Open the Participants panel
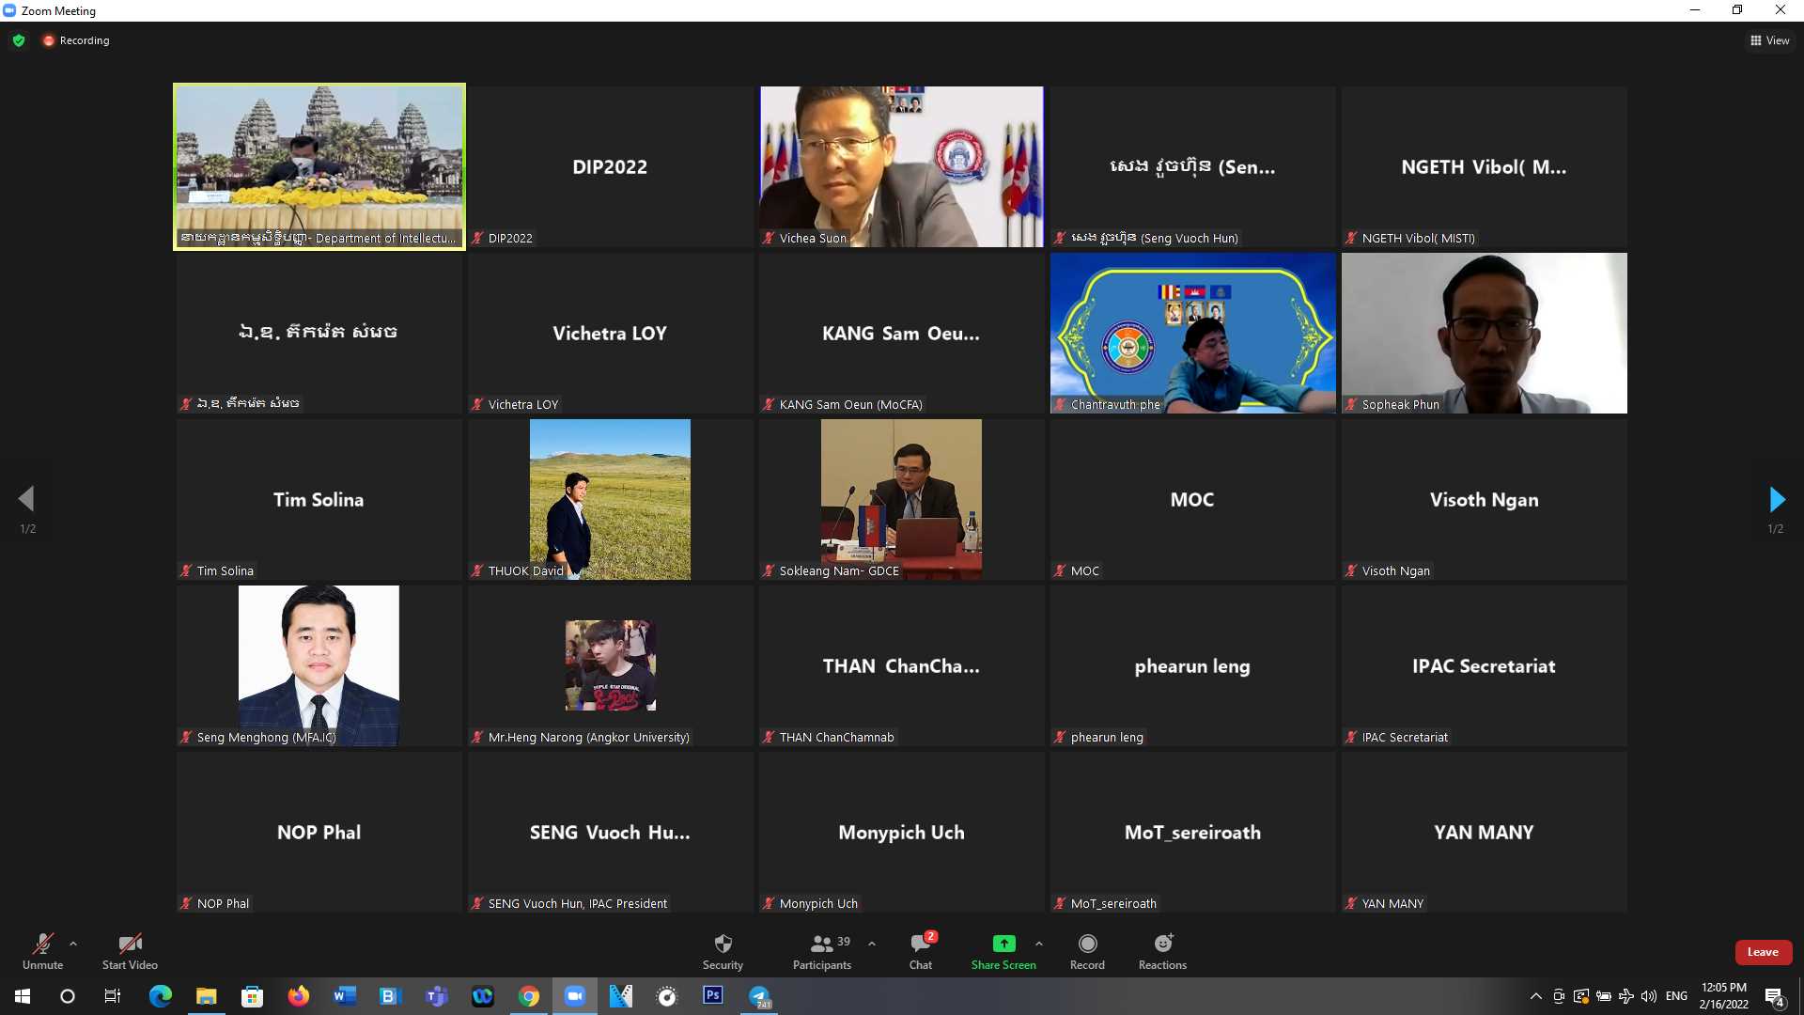Image resolution: width=1804 pixels, height=1015 pixels. [822, 951]
